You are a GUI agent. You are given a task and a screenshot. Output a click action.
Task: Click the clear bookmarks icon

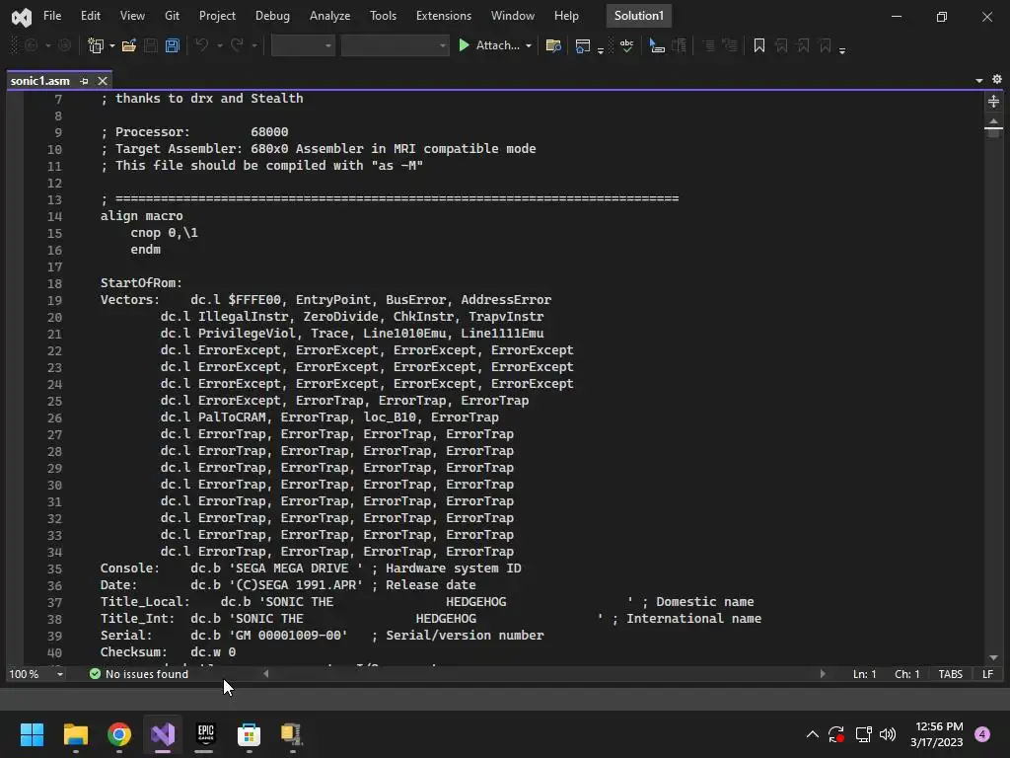tap(826, 45)
